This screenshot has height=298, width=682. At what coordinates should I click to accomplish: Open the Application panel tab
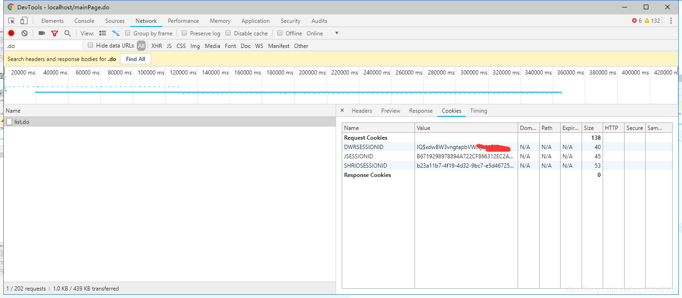pos(255,21)
